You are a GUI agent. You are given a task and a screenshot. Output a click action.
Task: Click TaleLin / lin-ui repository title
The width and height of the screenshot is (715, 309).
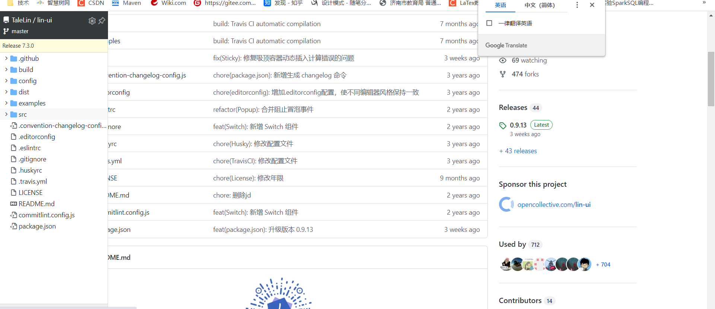(32, 20)
